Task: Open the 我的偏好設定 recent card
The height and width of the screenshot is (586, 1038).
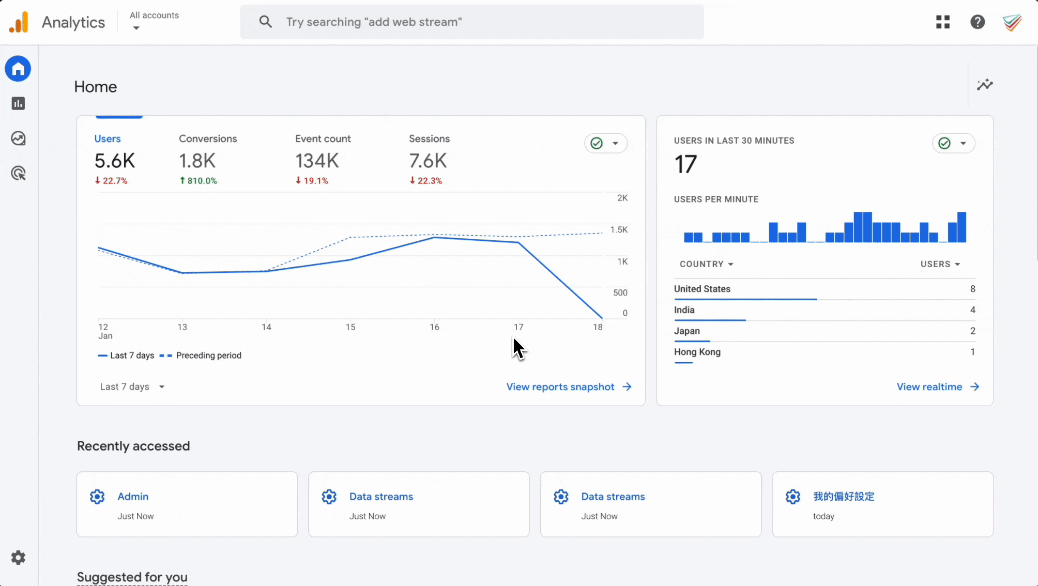Action: [883, 504]
